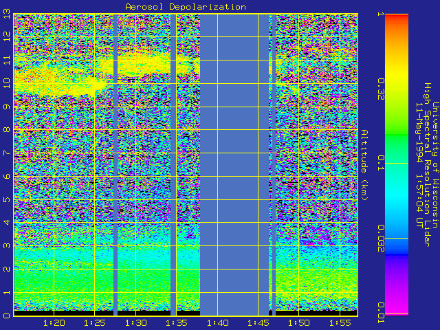Click the 1:35 time axis label
The width and height of the screenshot is (440, 330).
[x=177, y=323]
